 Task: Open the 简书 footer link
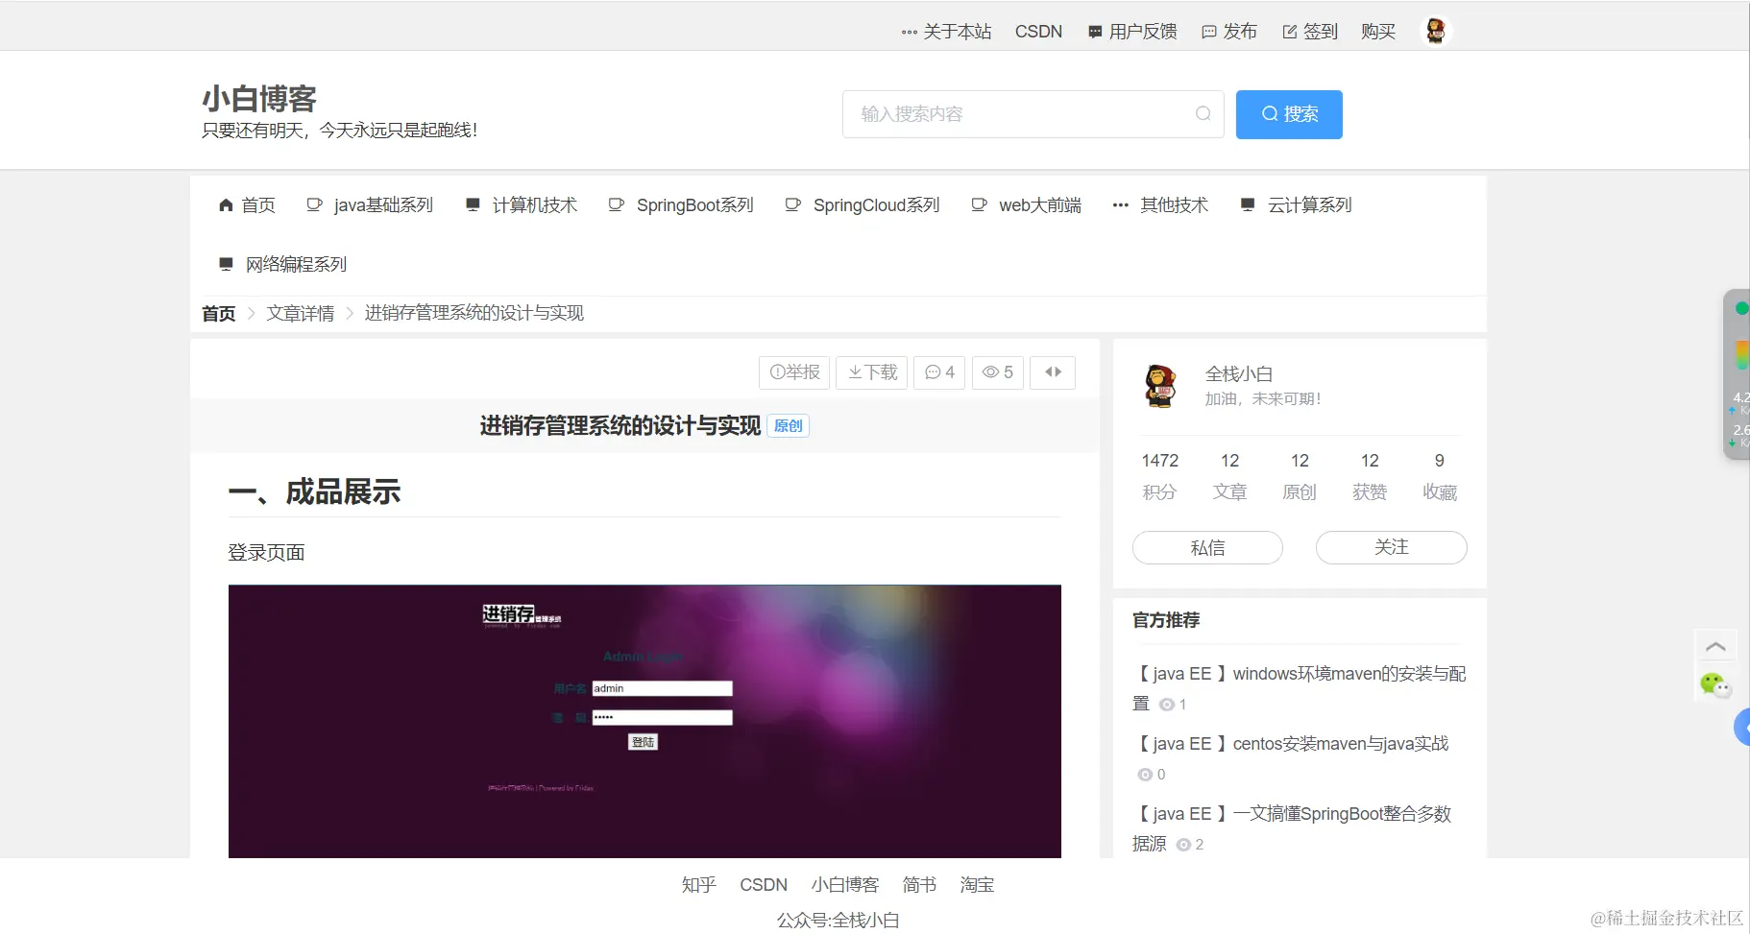click(x=919, y=885)
